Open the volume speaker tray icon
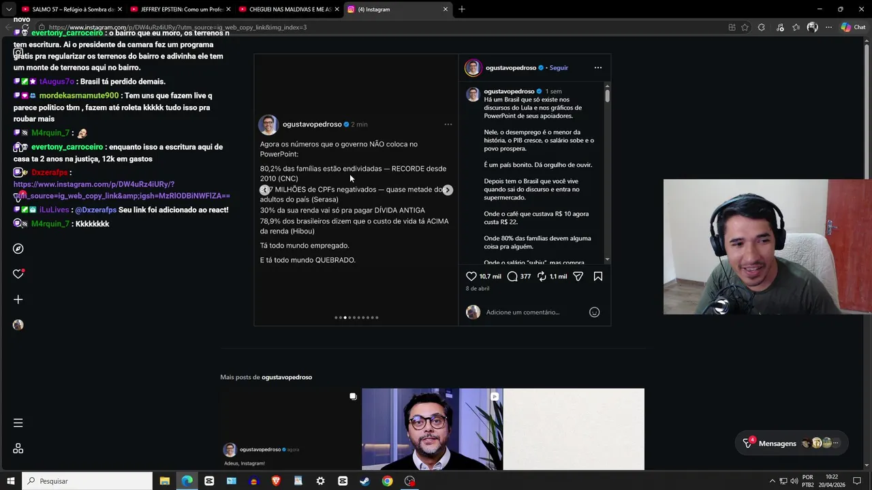The width and height of the screenshot is (872, 490). [x=794, y=481]
